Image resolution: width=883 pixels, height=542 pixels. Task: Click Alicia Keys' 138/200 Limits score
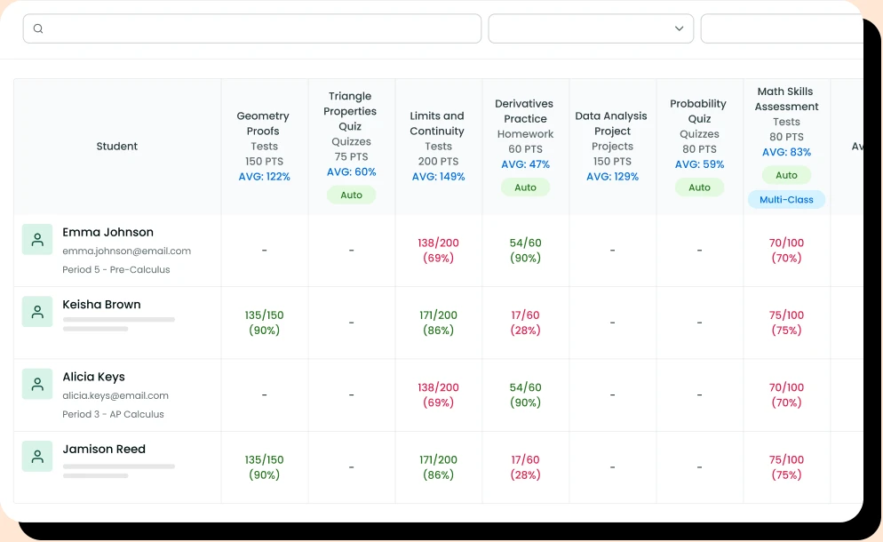(x=438, y=395)
